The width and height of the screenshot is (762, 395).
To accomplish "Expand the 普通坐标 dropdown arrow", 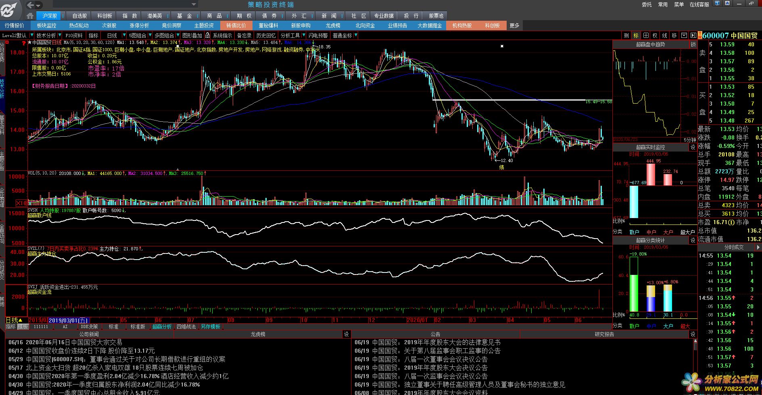I will pos(355,35).
